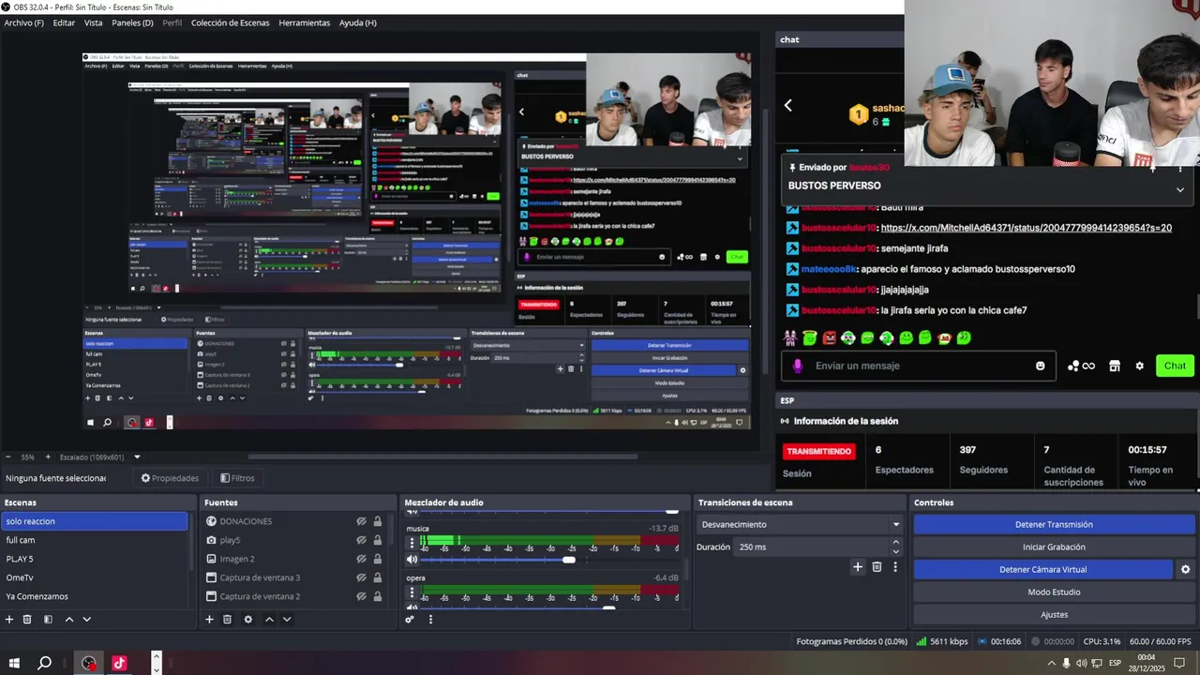Image resolution: width=1200 pixels, height=675 pixels.
Task: Add a new scene with the plus icon
Action: (9, 620)
